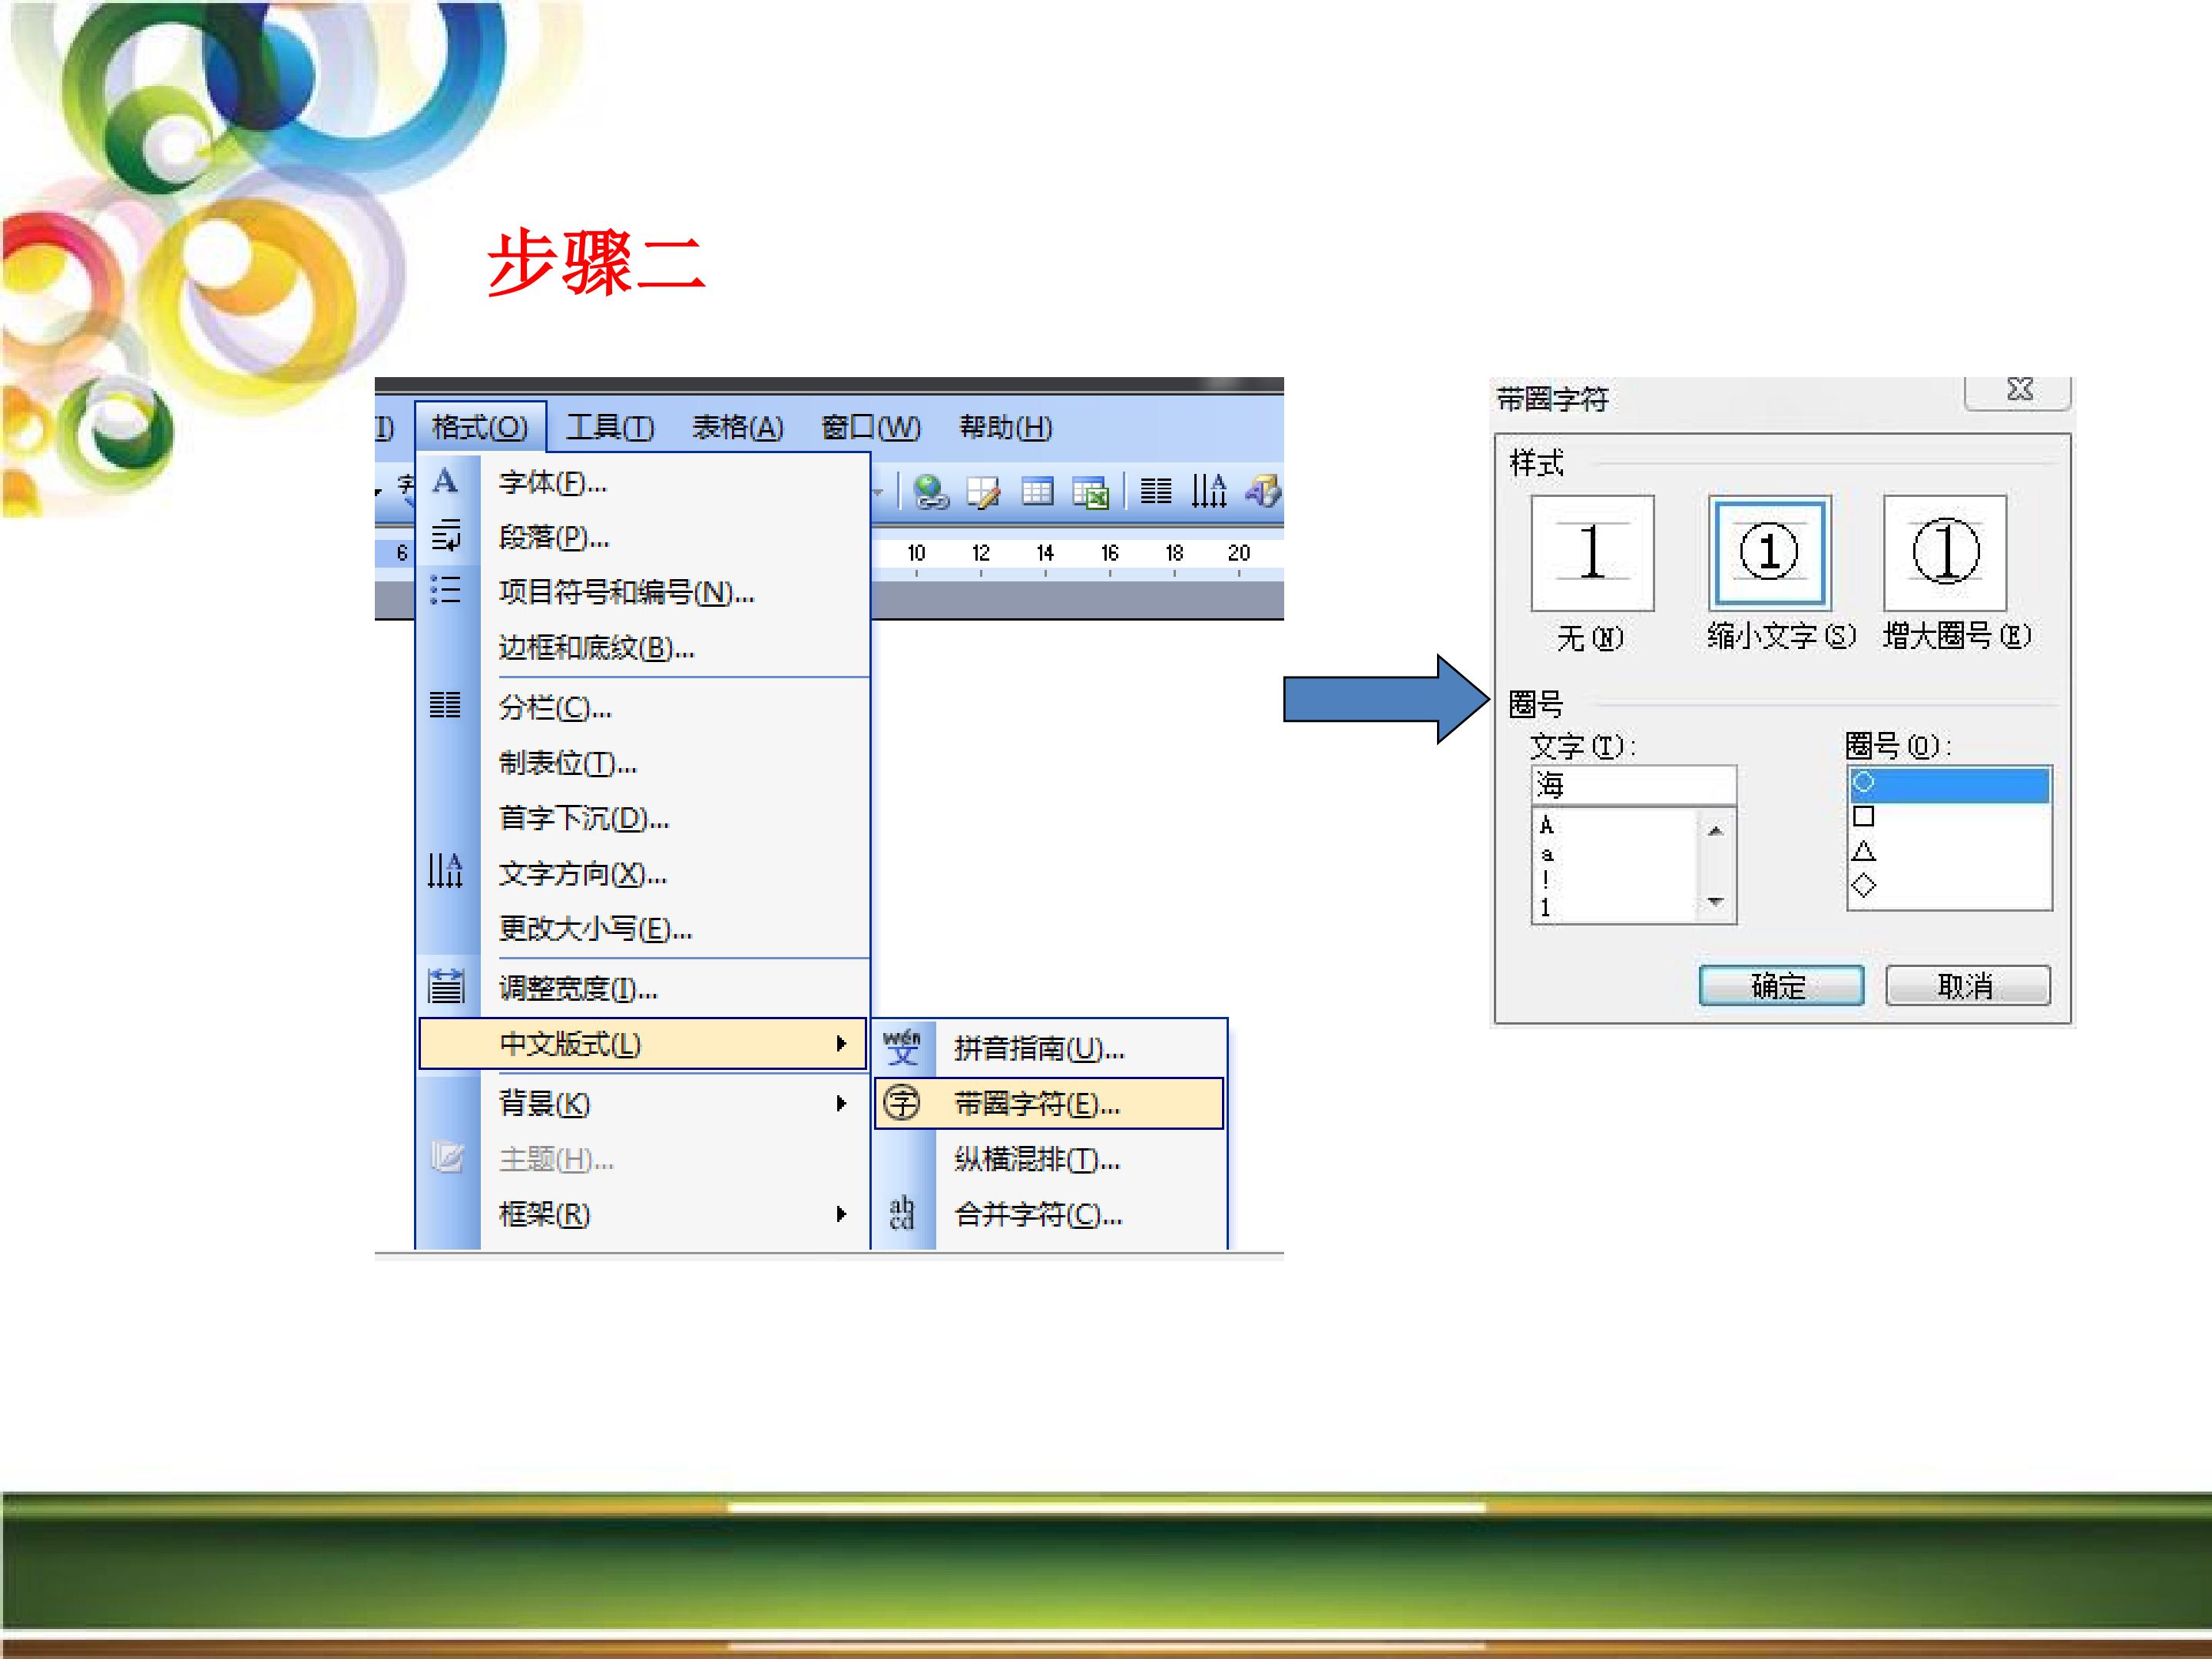Click the Columns toolbar icon
The image size is (2212, 1659).
coord(1156,491)
